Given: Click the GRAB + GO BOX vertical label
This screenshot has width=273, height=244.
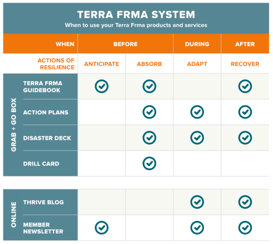Looking at the screenshot, I should coord(13,125).
